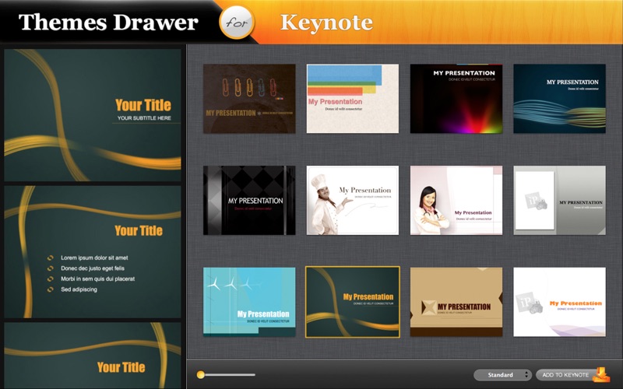Click 'Sed adipiscing' bullet text
The width and height of the screenshot is (623, 389).
pyautogui.click(x=79, y=289)
